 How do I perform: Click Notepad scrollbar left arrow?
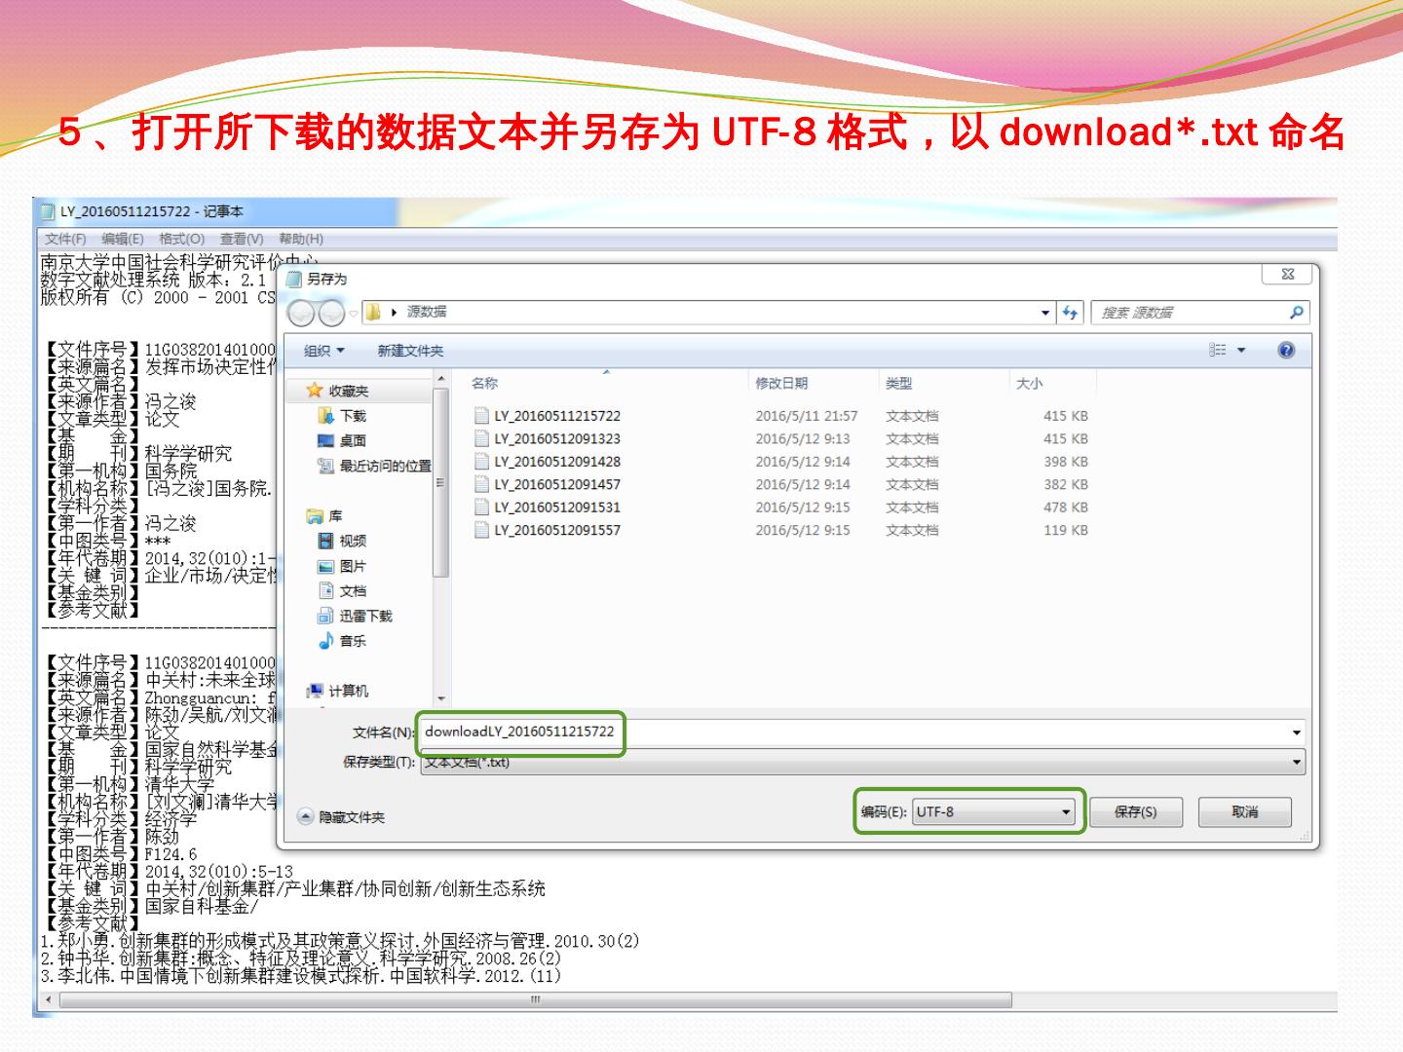click(48, 1000)
